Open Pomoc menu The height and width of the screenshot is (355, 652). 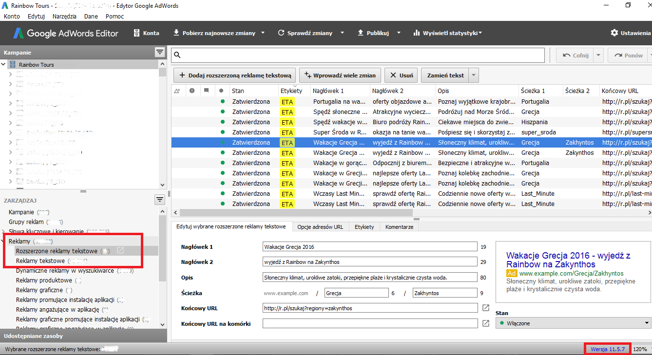[x=115, y=16]
